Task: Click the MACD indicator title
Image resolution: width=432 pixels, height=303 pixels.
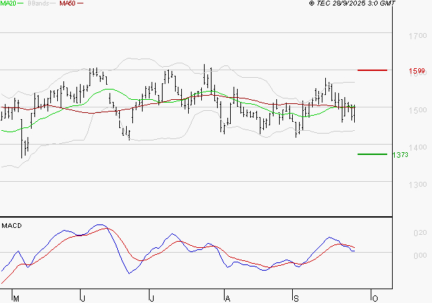Action: pos(11,225)
